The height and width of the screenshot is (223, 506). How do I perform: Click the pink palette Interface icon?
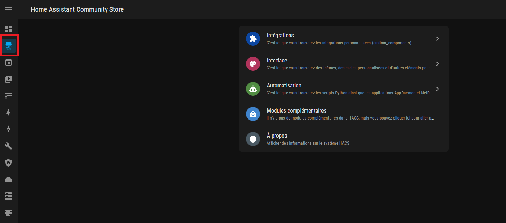click(253, 64)
